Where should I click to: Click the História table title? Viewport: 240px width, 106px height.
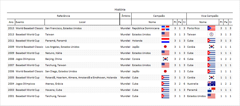tap(120, 10)
